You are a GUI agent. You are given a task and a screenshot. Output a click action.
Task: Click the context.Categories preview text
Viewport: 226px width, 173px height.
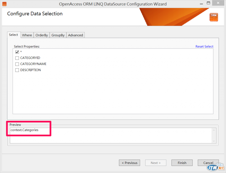pyautogui.click(x=25, y=130)
